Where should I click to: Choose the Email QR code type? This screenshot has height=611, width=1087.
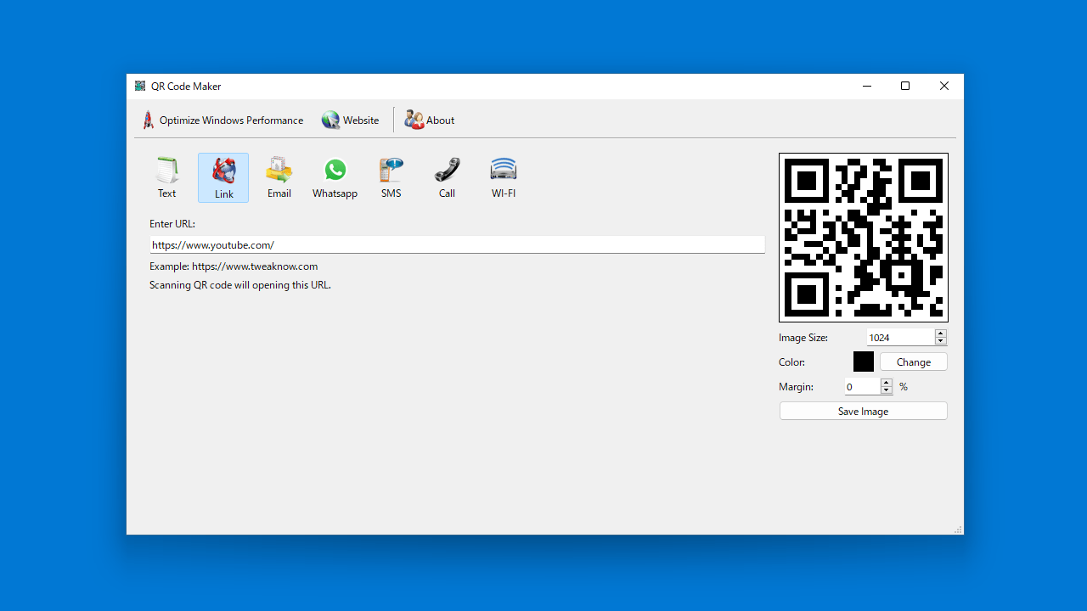coord(279,178)
